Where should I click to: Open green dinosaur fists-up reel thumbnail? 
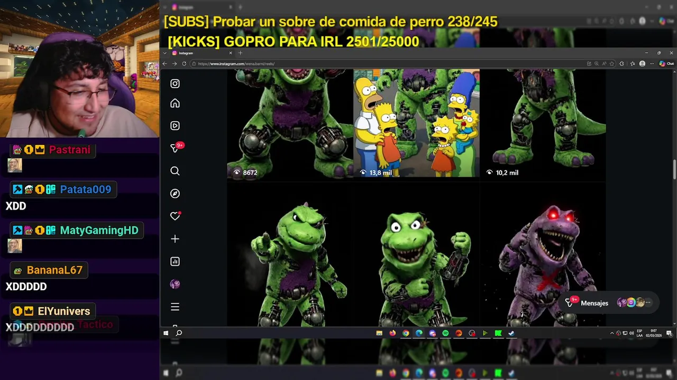[x=416, y=254]
